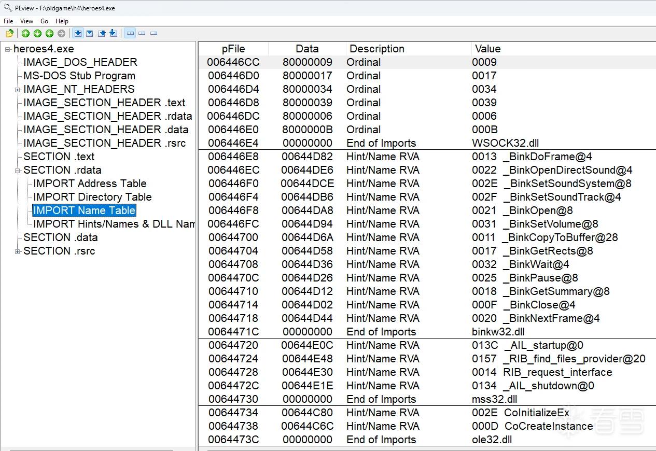Select IMAGE_SECTION_HEADER .text
Image resolution: width=656 pixels, height=451 pixels.
[104, 103]
